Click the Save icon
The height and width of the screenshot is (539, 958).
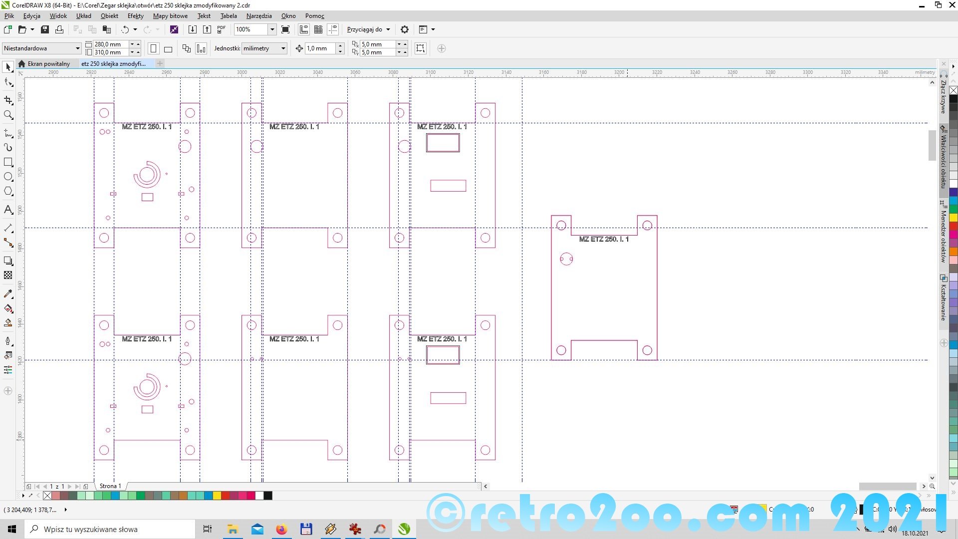(45, 29)
